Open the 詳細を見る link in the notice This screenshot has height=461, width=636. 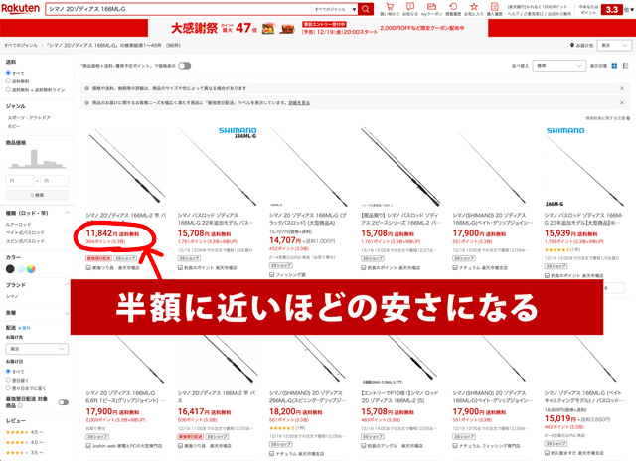tap(299, 103)
